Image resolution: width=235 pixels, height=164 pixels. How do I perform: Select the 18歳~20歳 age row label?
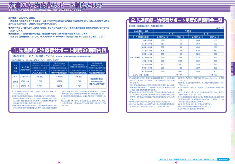[x=147, y=40]
